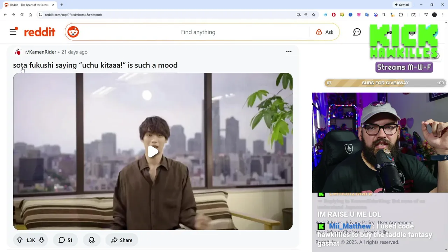
Task: Downvote the post
Action: [41, 240]
